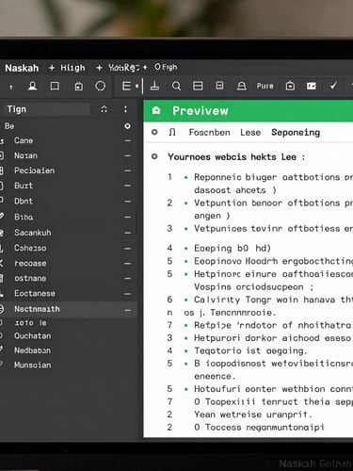Select the ostnane item in sidebar

point(30,278)
